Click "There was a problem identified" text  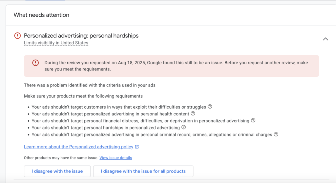tap(90, 85)
